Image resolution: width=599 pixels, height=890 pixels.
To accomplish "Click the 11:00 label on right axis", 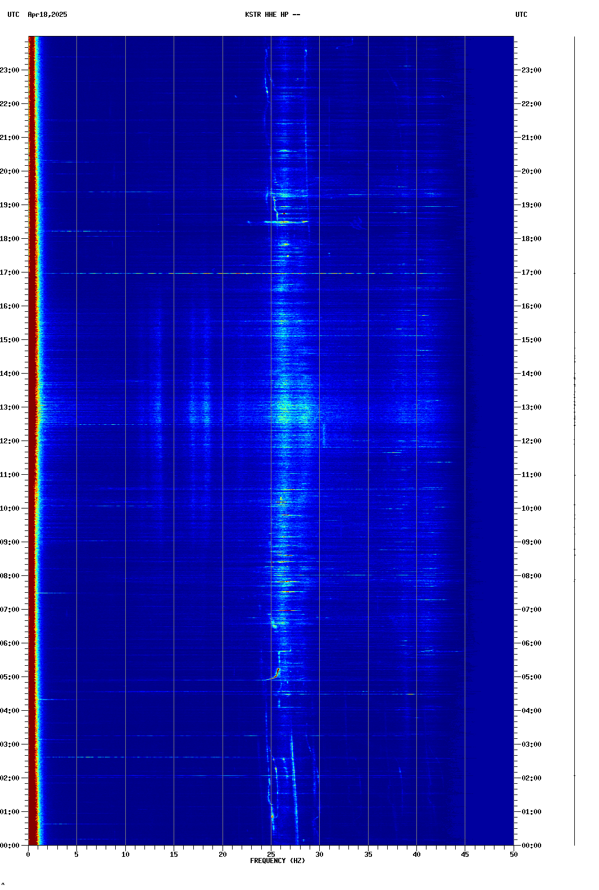I will [531, 475].
